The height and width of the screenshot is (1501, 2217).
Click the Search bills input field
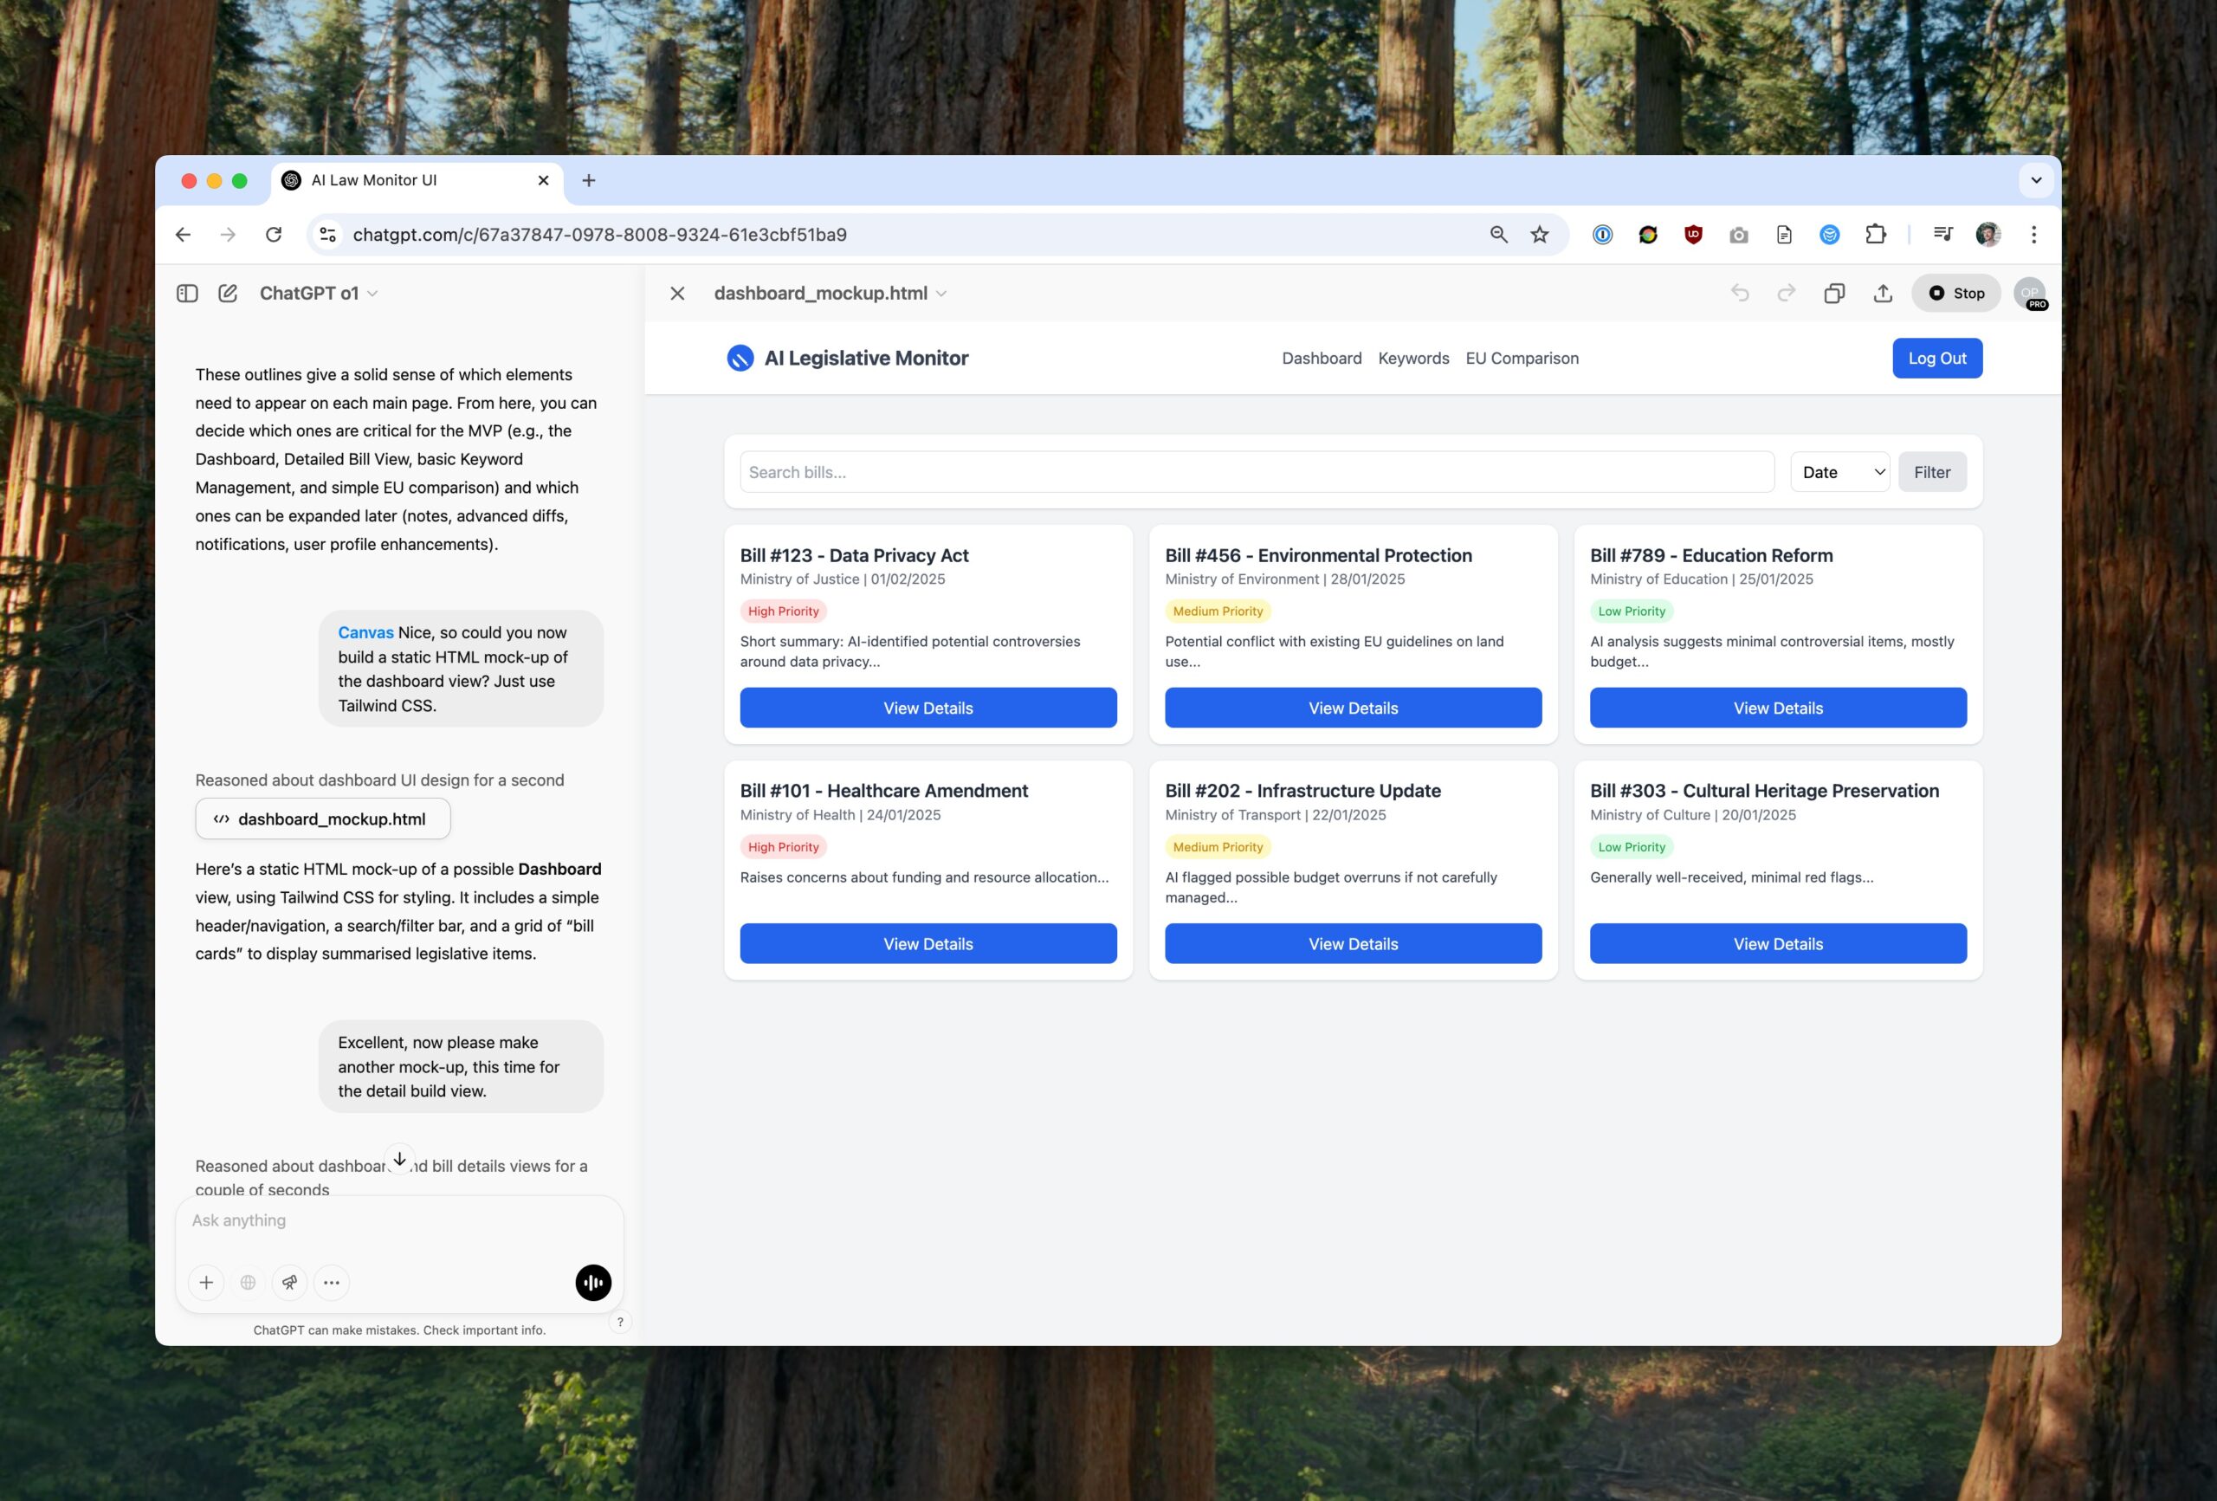tap(1257, 472)
